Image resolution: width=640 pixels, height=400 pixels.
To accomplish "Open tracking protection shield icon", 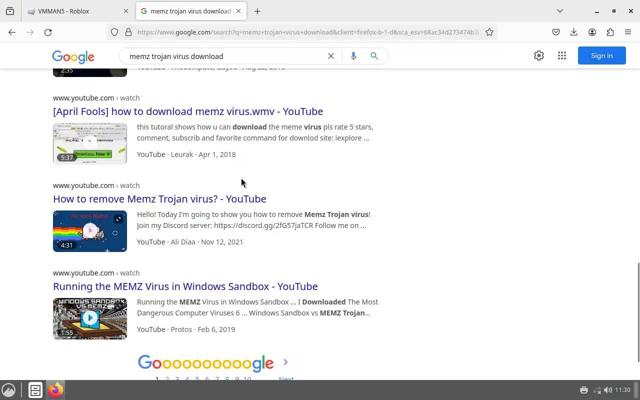I will tap(114, 32).
